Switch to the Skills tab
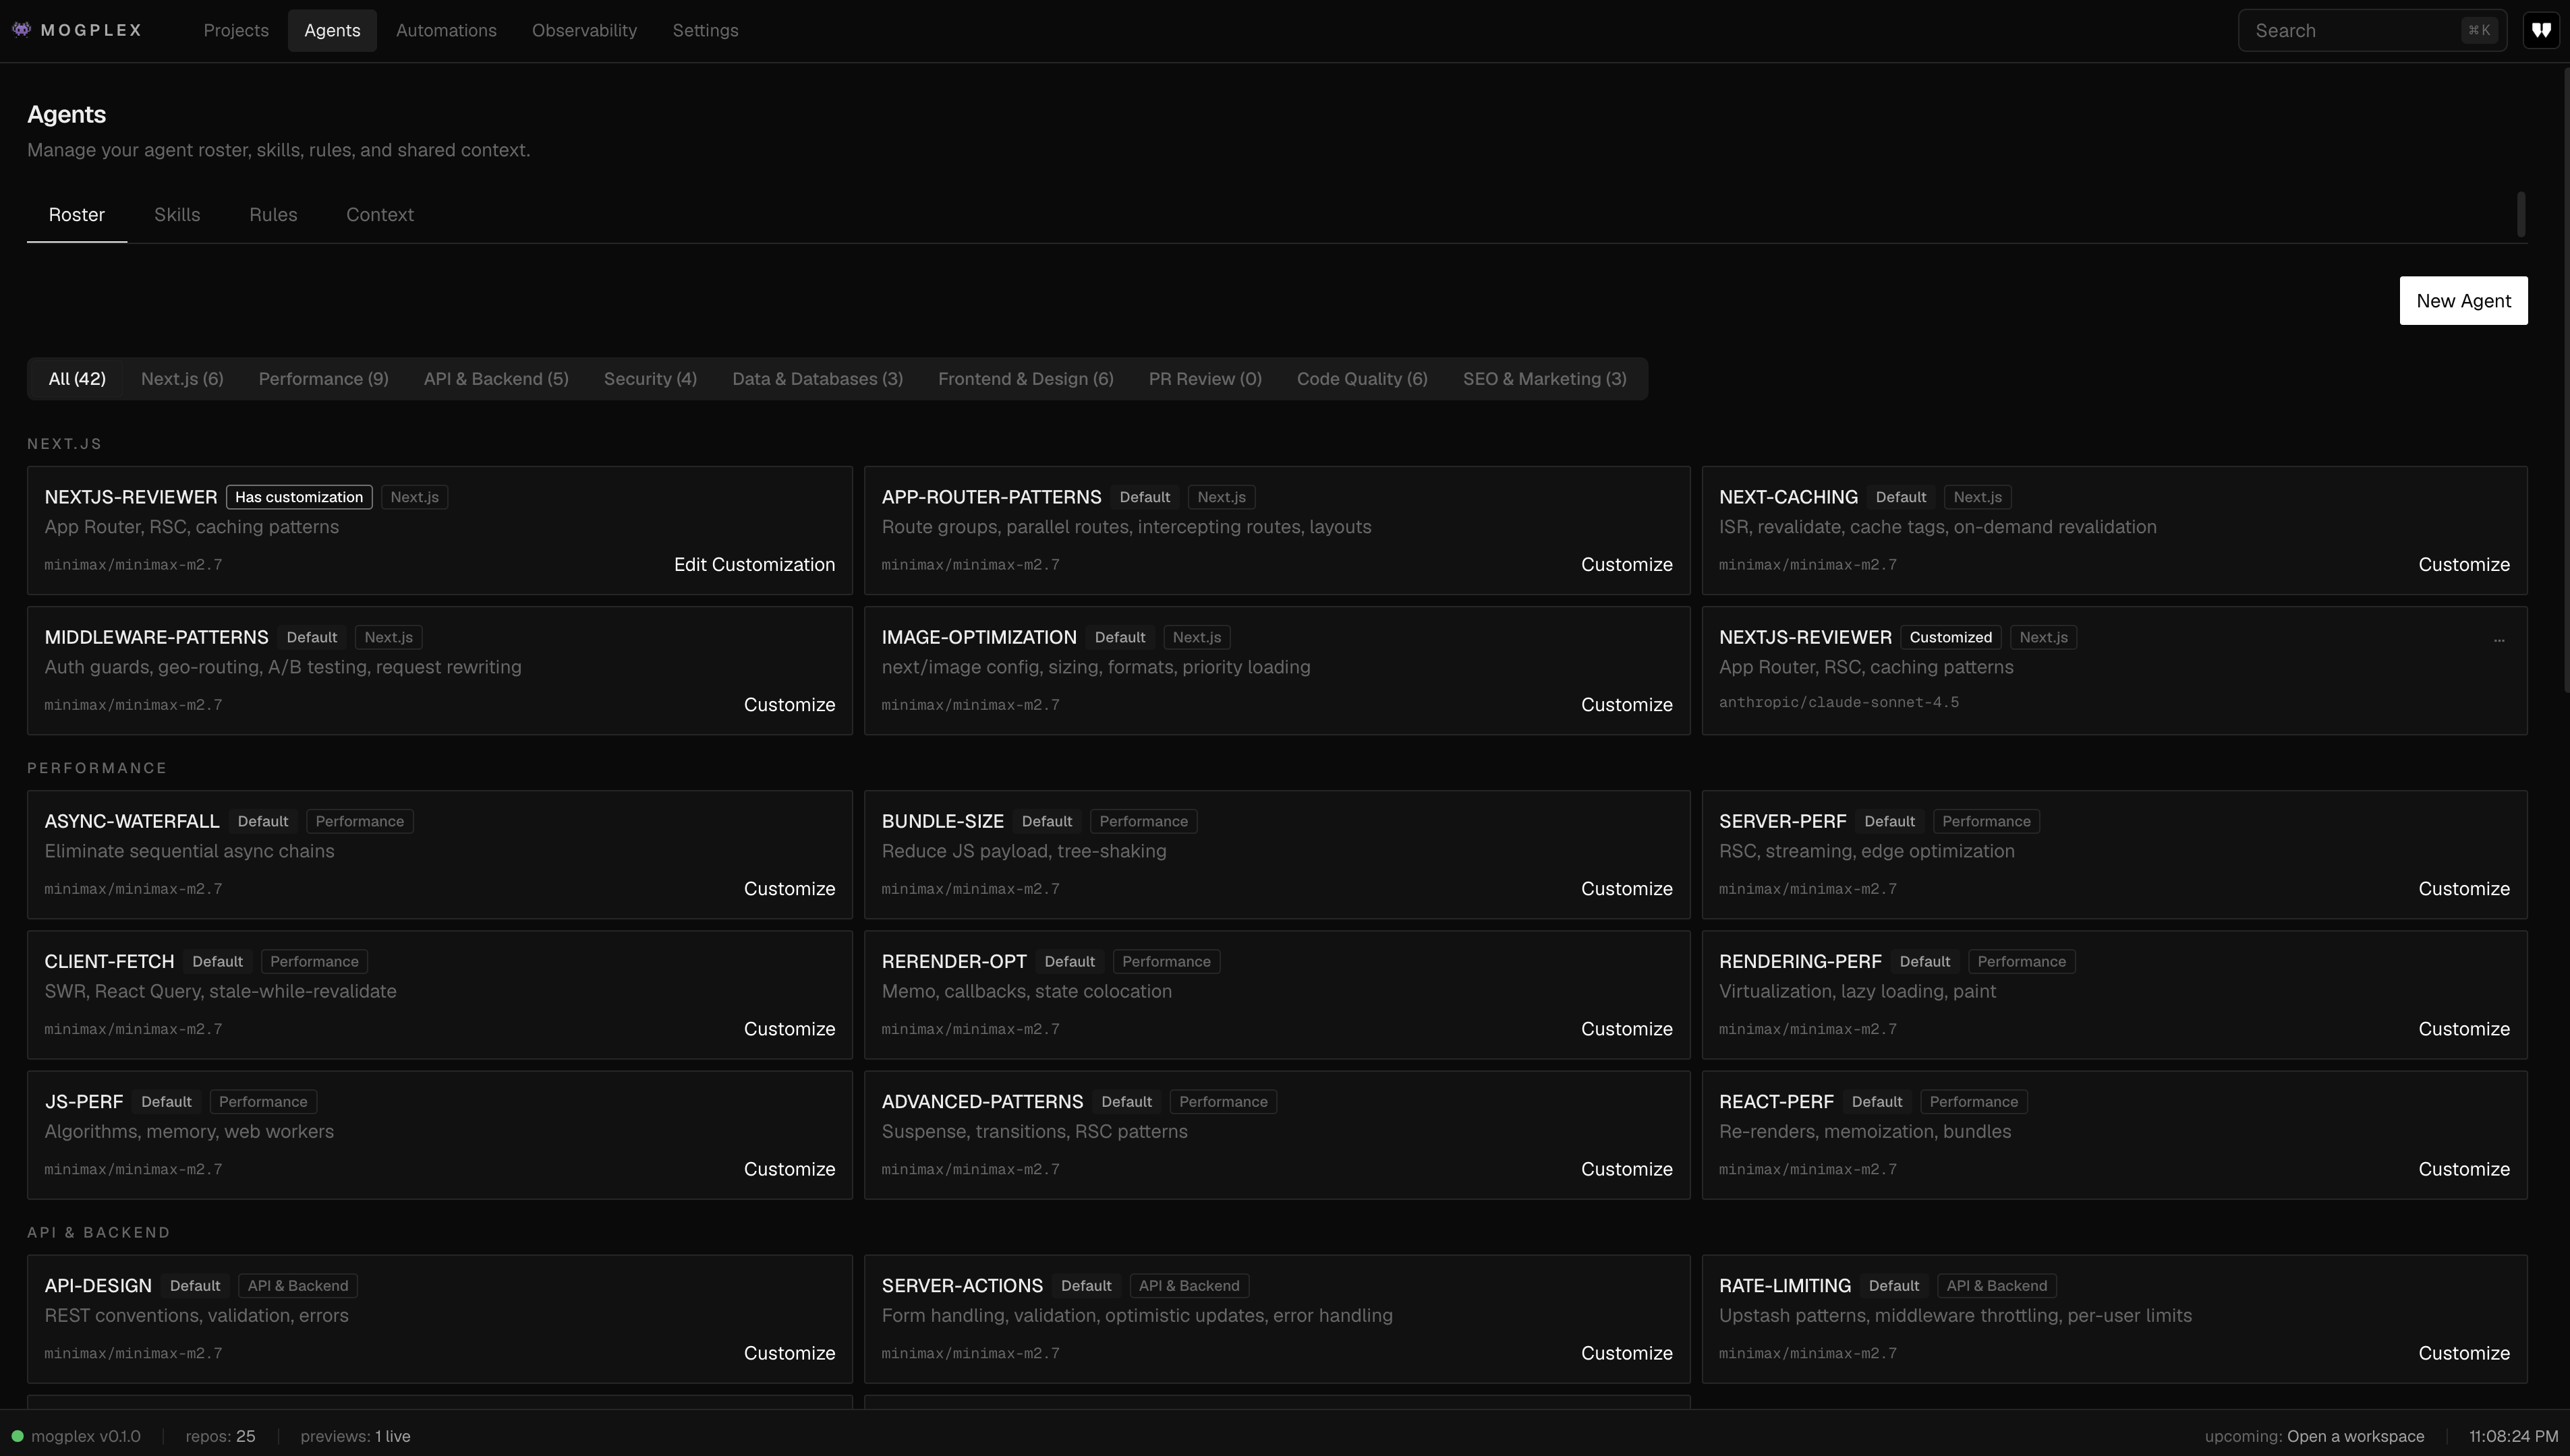 [177, 214]
